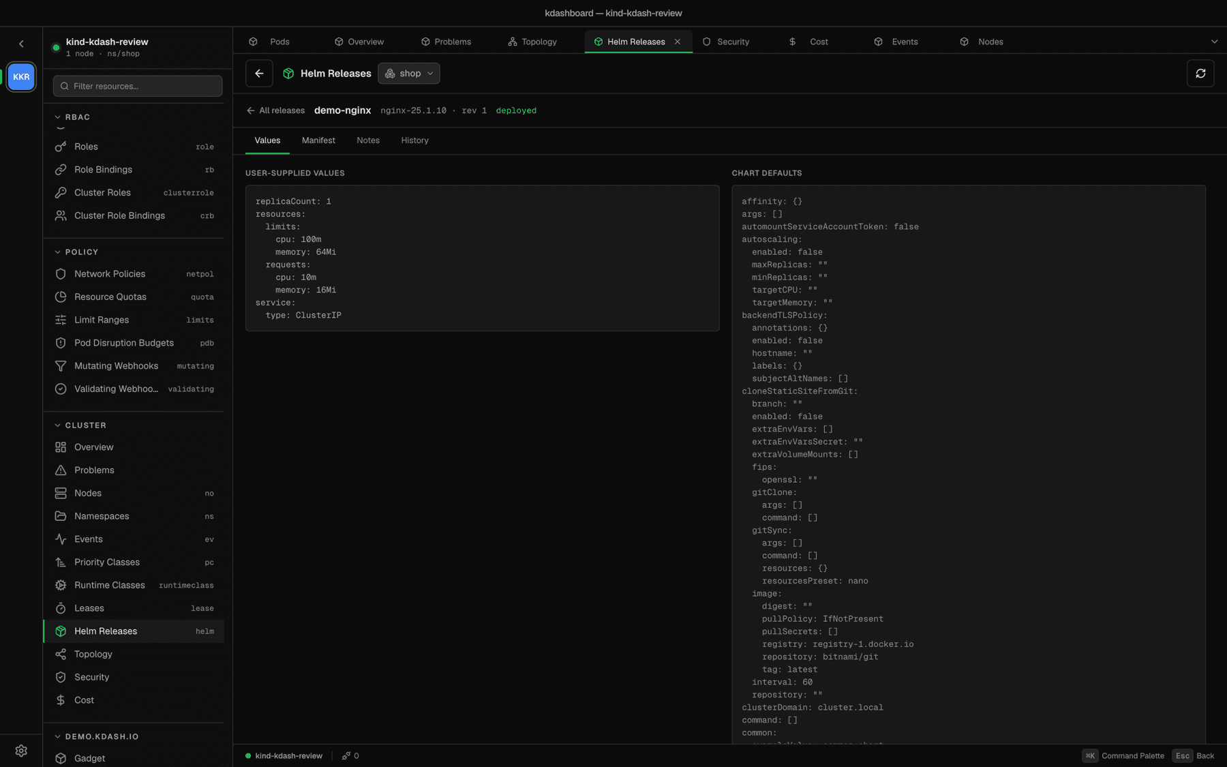Open Cluster Roles in the sidebar
Screen dimensions: 1227x767
pos(134,193)
